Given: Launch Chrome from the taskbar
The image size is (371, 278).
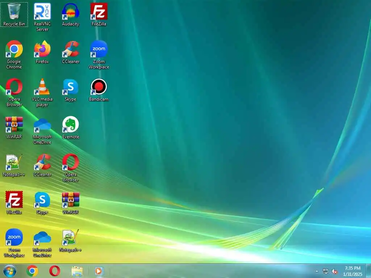Looking at the screenshot, I should [32, 271].
